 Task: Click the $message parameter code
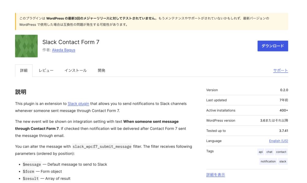click(x=32, y=164)
